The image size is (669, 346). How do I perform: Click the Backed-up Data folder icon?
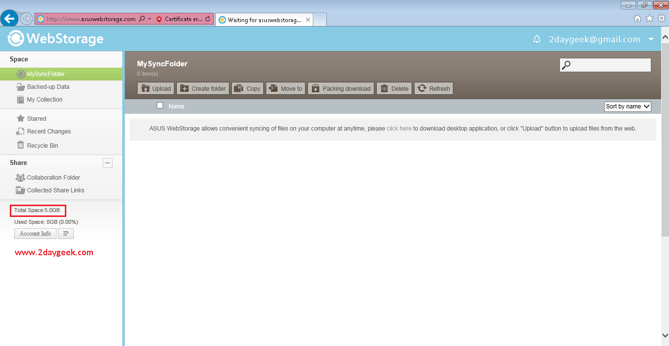pyautogui.click(x=21, y=87)
